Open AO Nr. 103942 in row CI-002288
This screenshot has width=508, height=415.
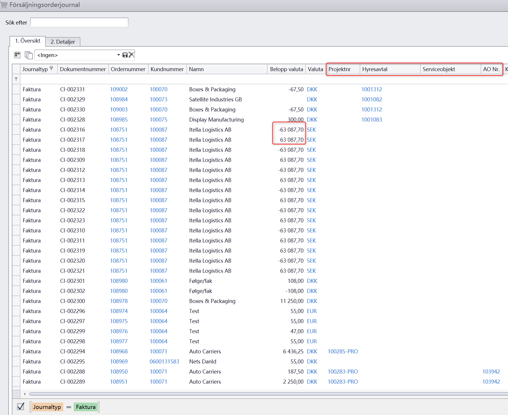click(491, 372)
